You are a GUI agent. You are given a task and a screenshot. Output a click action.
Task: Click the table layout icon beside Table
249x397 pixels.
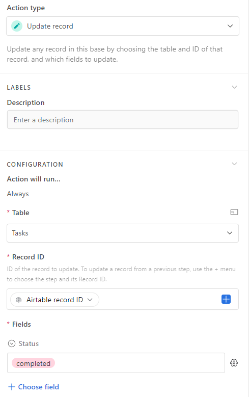234,212
